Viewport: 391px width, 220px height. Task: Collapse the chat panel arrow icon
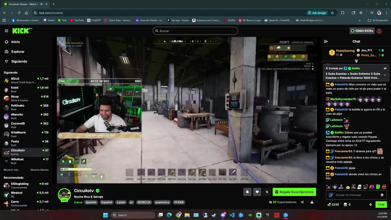point(326,41)
